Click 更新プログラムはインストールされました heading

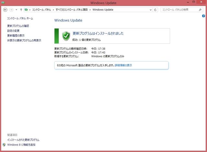coord(98,33)
